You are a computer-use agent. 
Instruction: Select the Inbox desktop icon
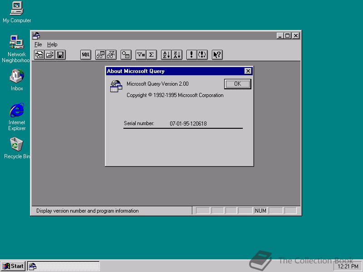pos(17,80)
